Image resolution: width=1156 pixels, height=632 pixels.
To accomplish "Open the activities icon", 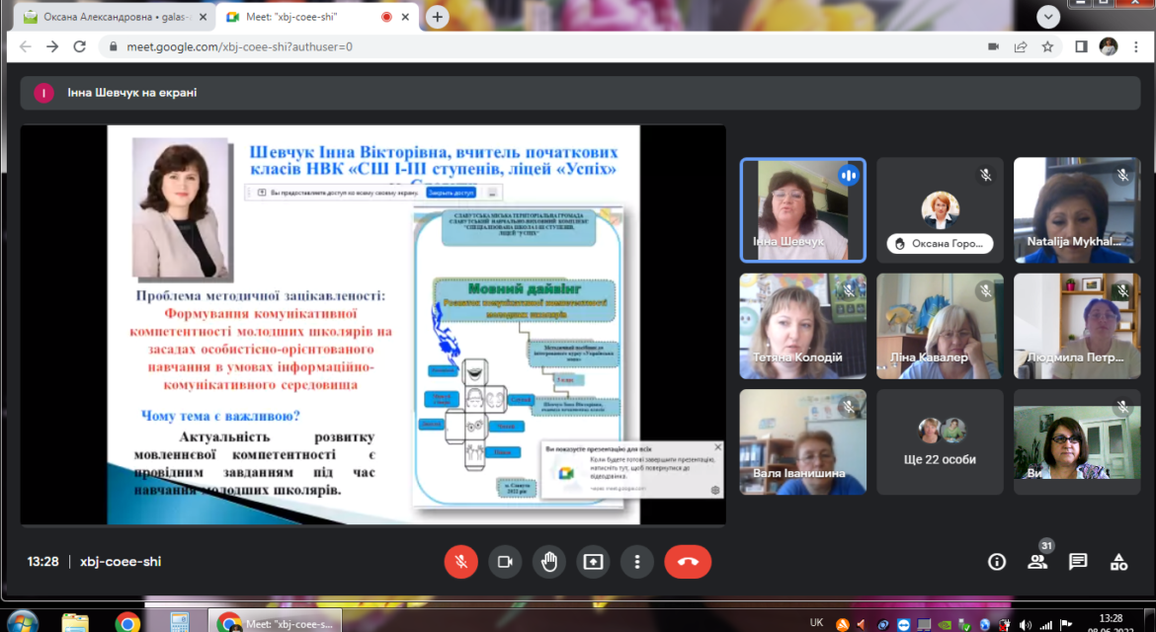I will coord(1118,562).
